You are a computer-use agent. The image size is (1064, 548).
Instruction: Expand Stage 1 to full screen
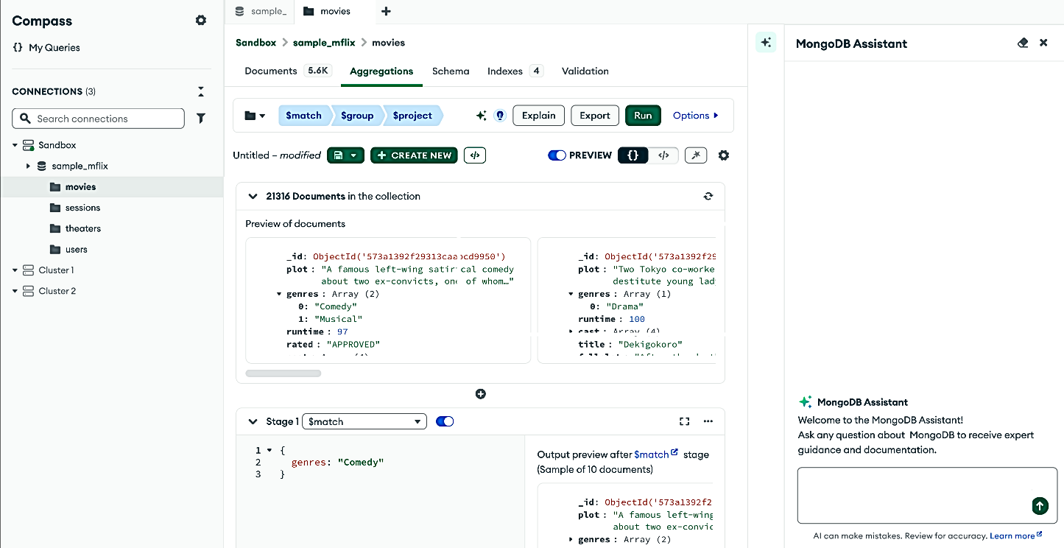coord(685,422)
